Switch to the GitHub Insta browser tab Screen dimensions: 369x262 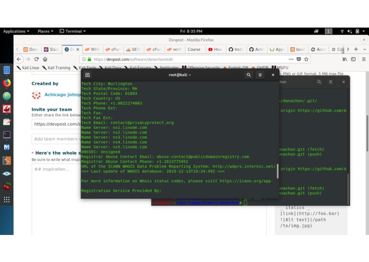[x=236, y=49]
